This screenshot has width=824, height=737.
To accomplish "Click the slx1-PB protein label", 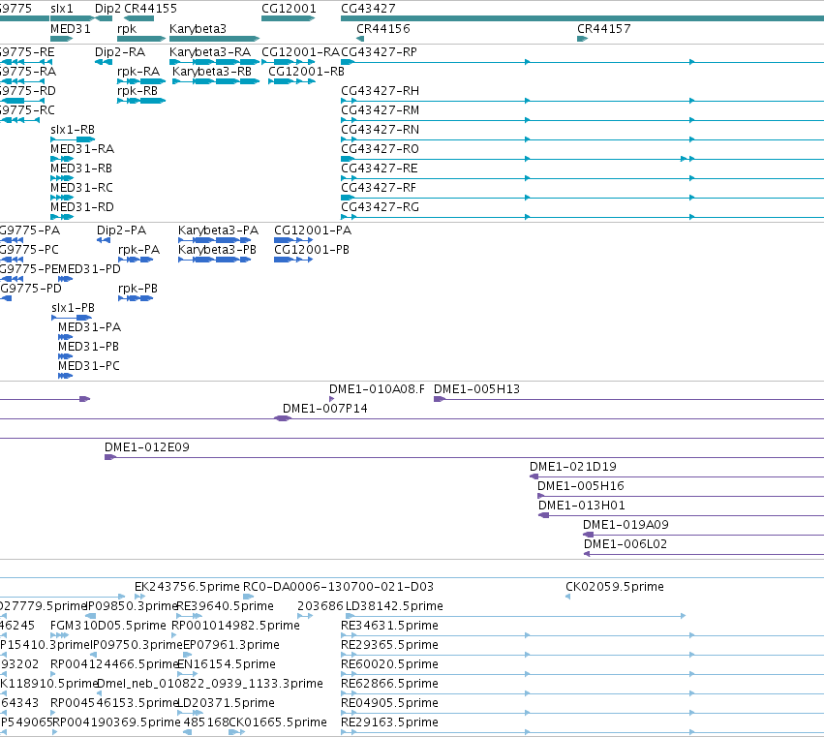I will pos(73,308).
